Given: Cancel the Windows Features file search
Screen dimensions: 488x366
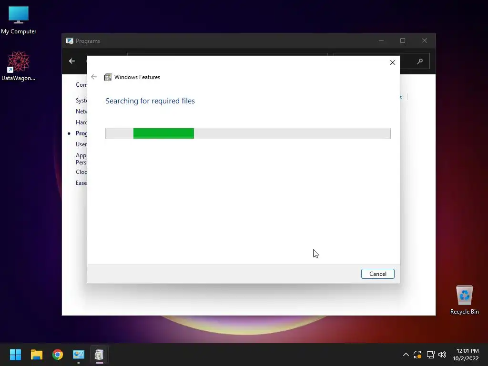Looking at the screenshot, I should 377,274.
